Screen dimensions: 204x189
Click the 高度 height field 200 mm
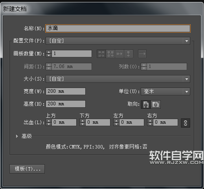pyautogui.click(x=66, y=104)
